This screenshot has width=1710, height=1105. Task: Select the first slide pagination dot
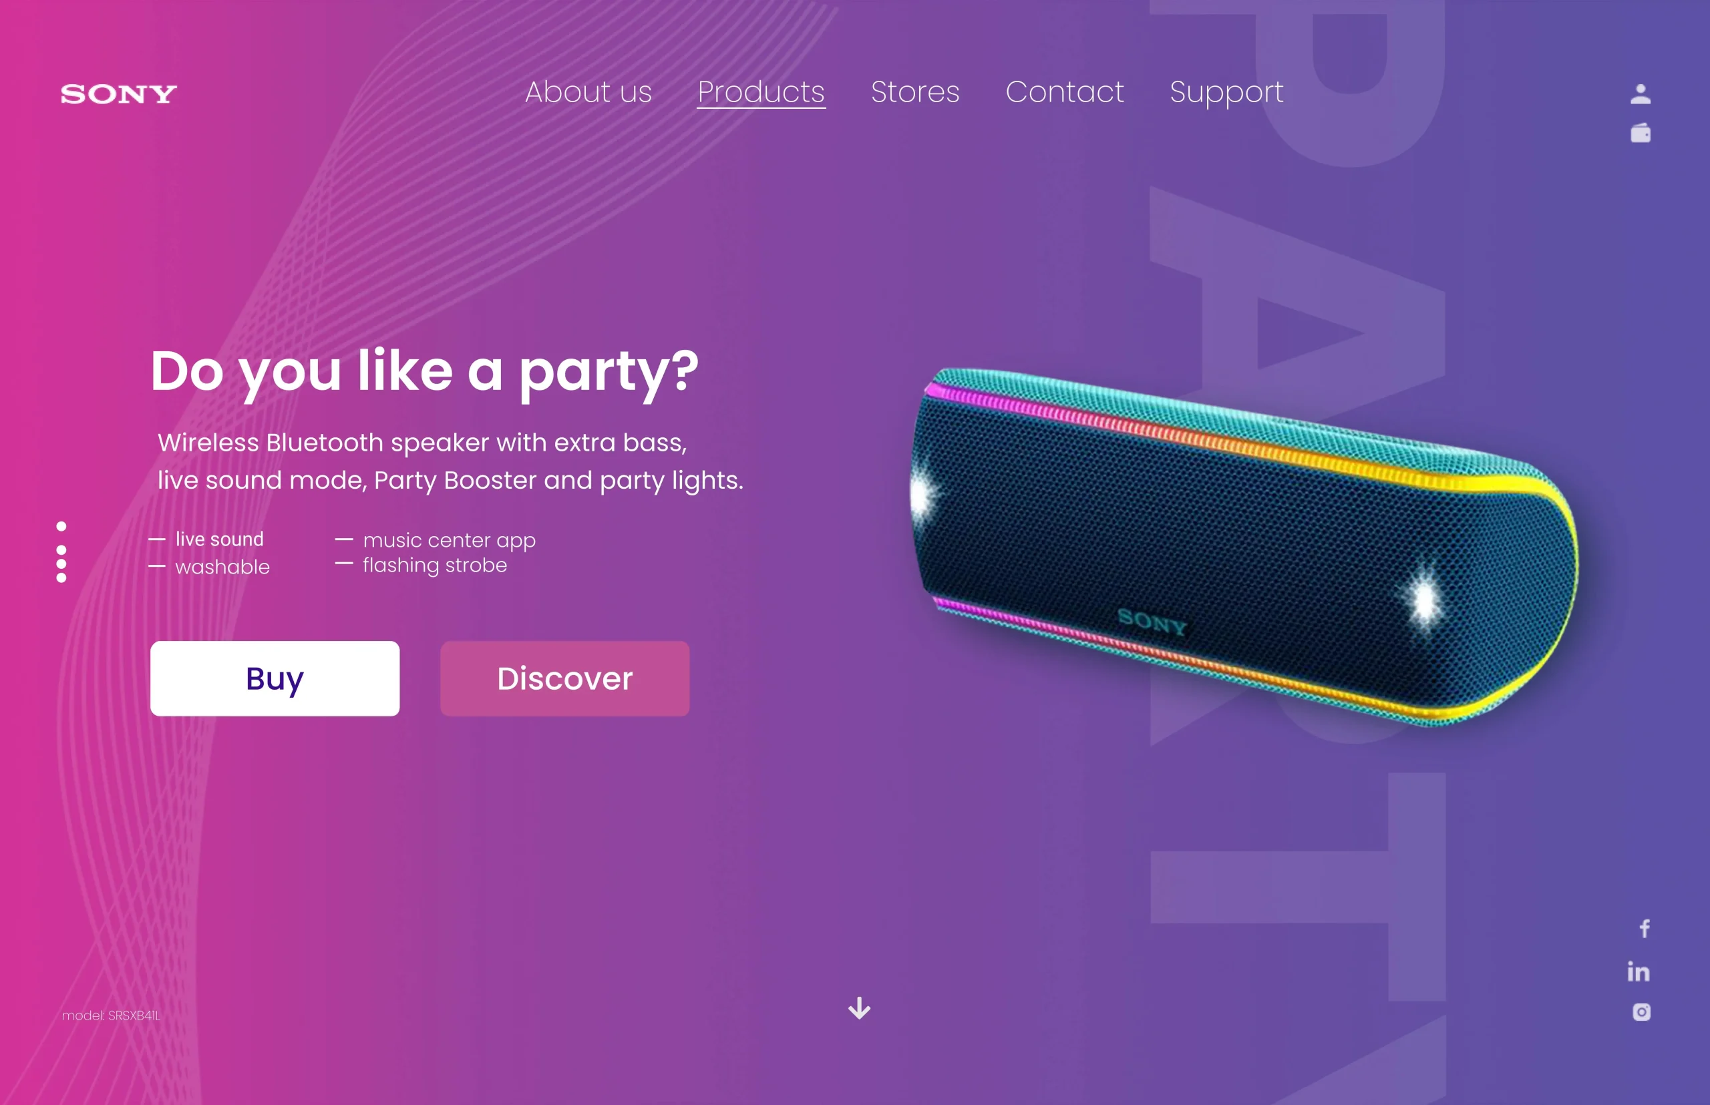61,526
